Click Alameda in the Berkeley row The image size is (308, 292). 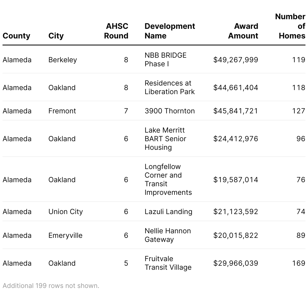[x=17, y=60]
